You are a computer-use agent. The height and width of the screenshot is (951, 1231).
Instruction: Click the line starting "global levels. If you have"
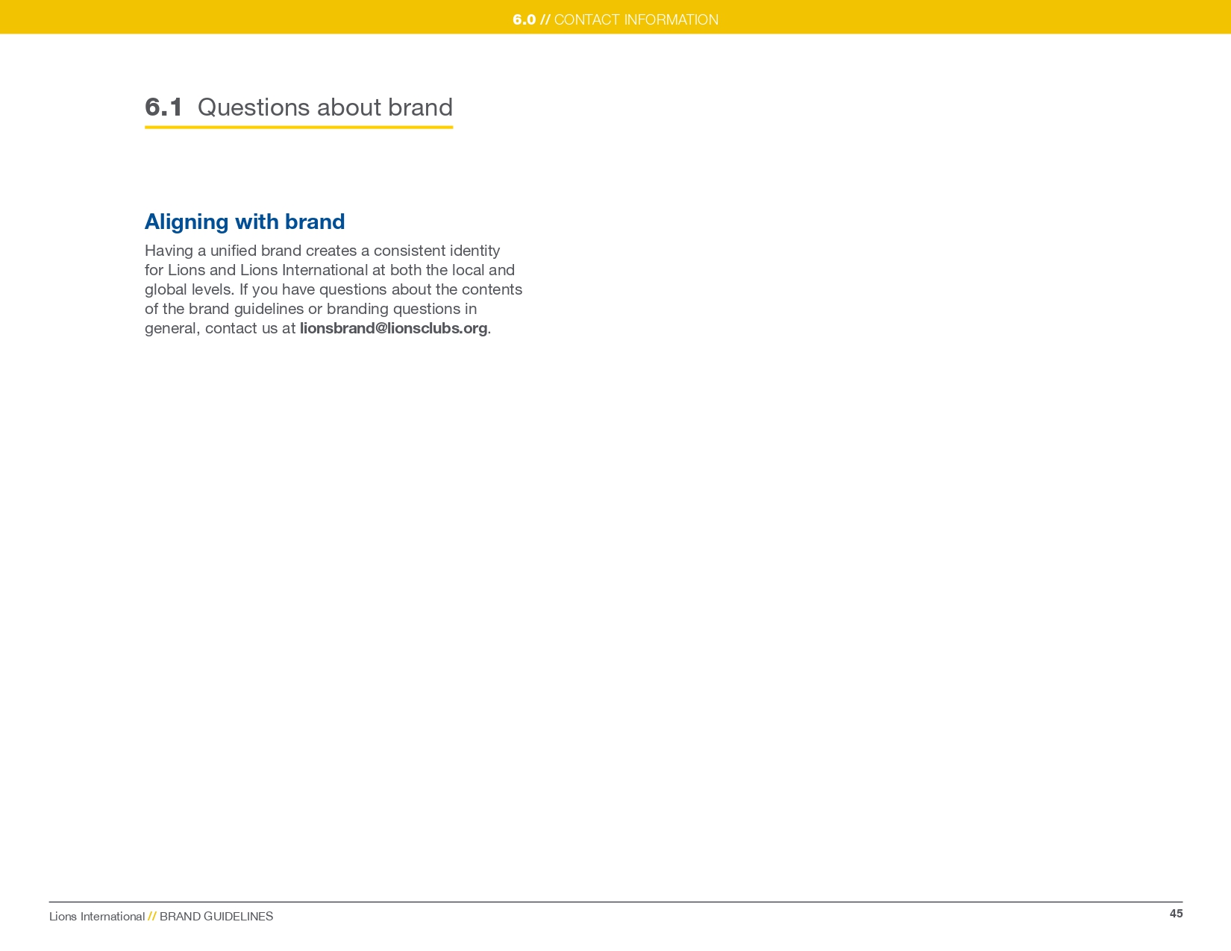333,289
